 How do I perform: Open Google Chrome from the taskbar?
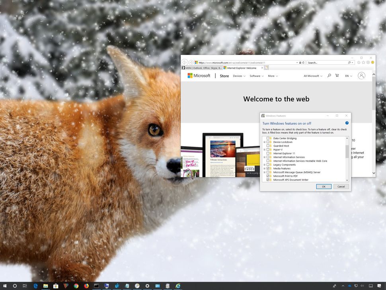76,286
